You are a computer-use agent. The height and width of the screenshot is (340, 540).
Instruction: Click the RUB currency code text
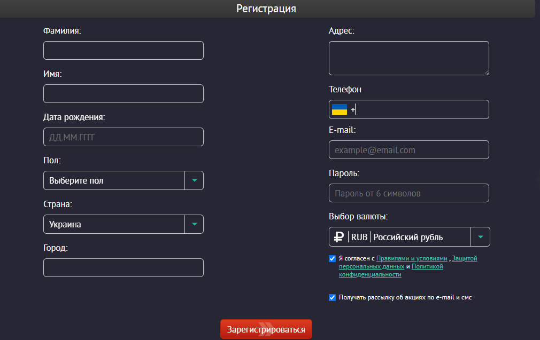[359, 237]
